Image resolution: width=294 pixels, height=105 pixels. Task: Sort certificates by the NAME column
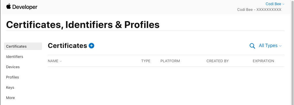55,61
